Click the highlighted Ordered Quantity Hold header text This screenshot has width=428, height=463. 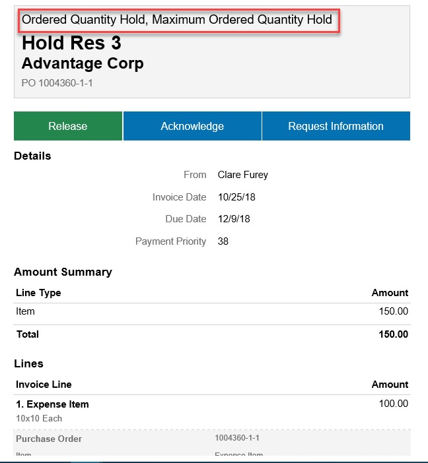coord(177,20)
